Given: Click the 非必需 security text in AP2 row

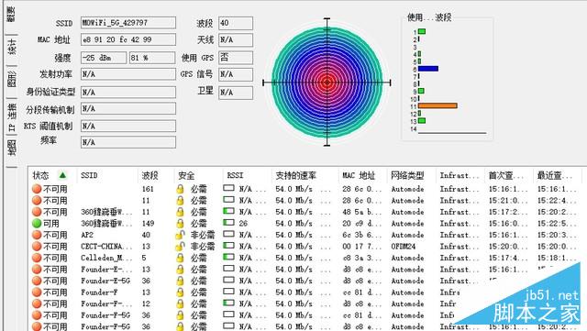Looking at the screenshot, I should (x=203, y=235).
